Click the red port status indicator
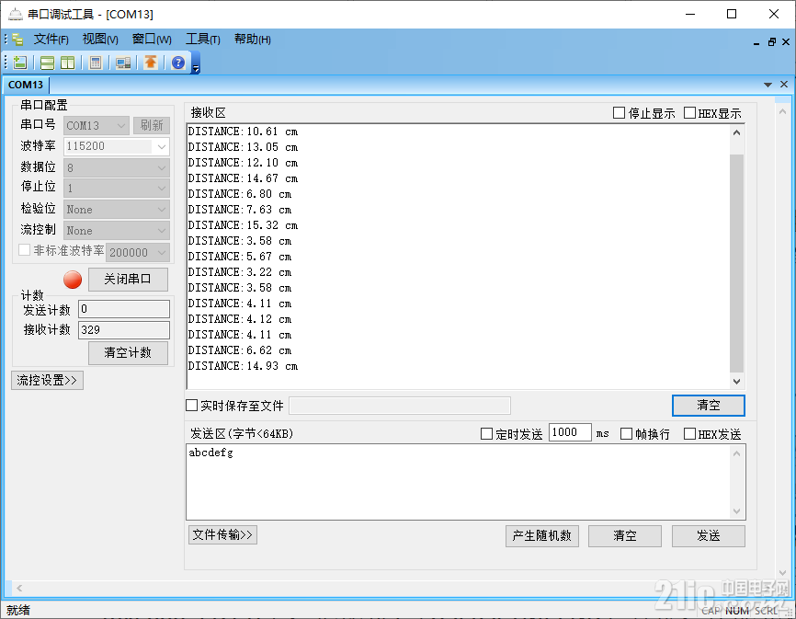Screen dimensions: 796x619 tap(73, 280)
